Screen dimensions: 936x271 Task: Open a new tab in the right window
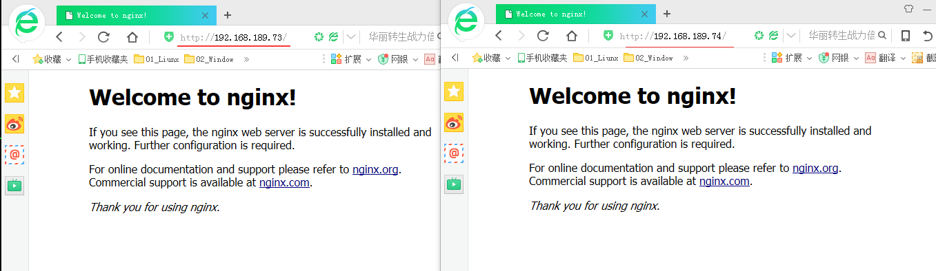point(667,14)
